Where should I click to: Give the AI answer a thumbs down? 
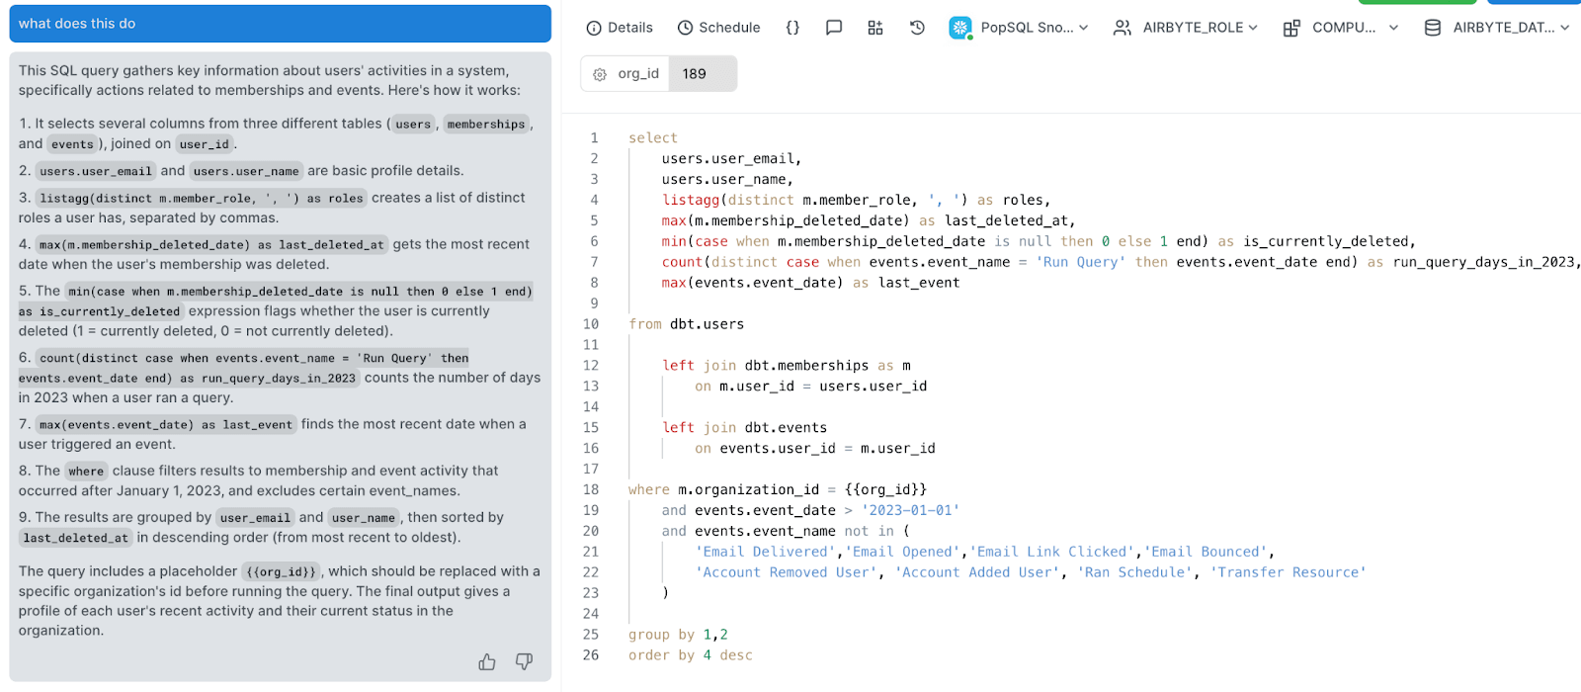[x=524, y=661]
